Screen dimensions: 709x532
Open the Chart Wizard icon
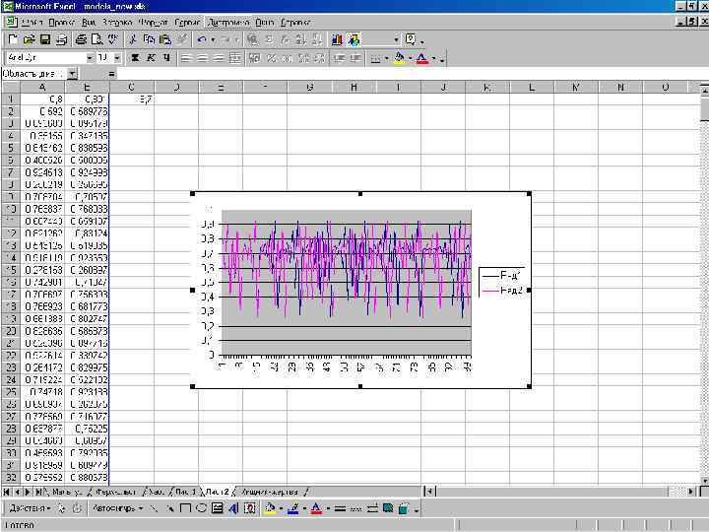pyautogui.click(x=336, y=39)
